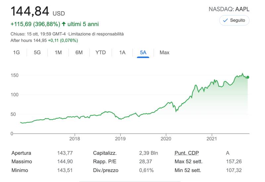265x182 pixels.
Task: Click the Rapp. P/E value 28,37
Action: 145,161
